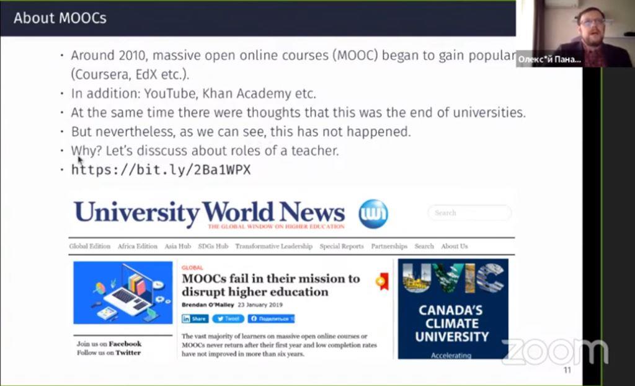Open the MOOCs fail in their mission headline
Viewport: 635px width, 386px height.
point(270,285)
